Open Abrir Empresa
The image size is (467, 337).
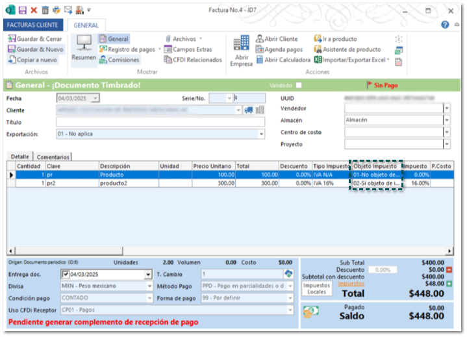click(x=241, y=52)
